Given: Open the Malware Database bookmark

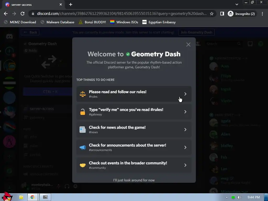Looking at the screenshot, I should coord(57,22).
